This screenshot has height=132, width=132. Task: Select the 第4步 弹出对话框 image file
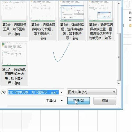tap(72, 20)
